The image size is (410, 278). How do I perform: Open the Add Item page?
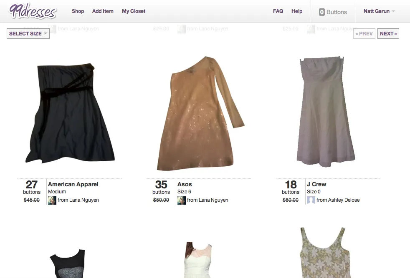pos(103,11)
